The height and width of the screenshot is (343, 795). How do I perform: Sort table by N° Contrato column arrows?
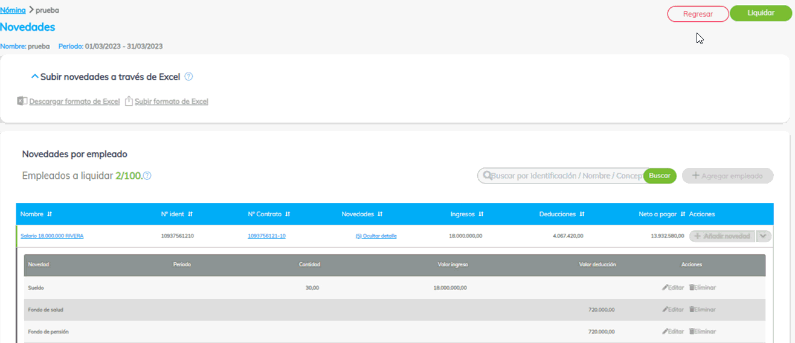pos(288,214)
